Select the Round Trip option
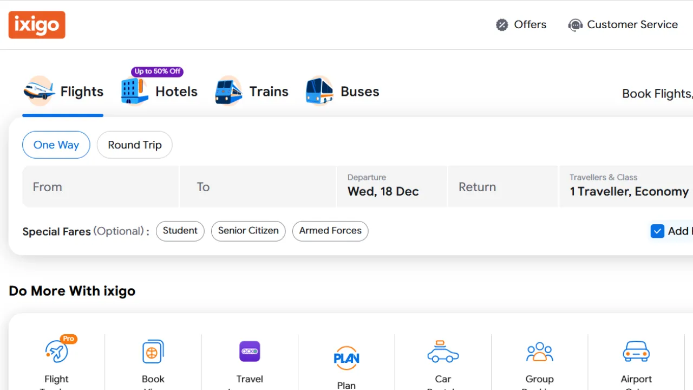693x390 pixels. pos(134,145)
